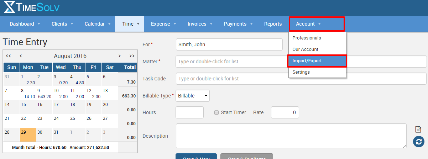Go to previous month in calendar
Viewport: 428px width, 159px height.
pos(21,56)
